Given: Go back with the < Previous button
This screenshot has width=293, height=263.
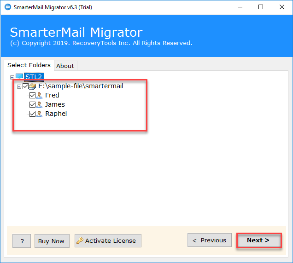Looking at the screenshot, I should pos(210,240).
